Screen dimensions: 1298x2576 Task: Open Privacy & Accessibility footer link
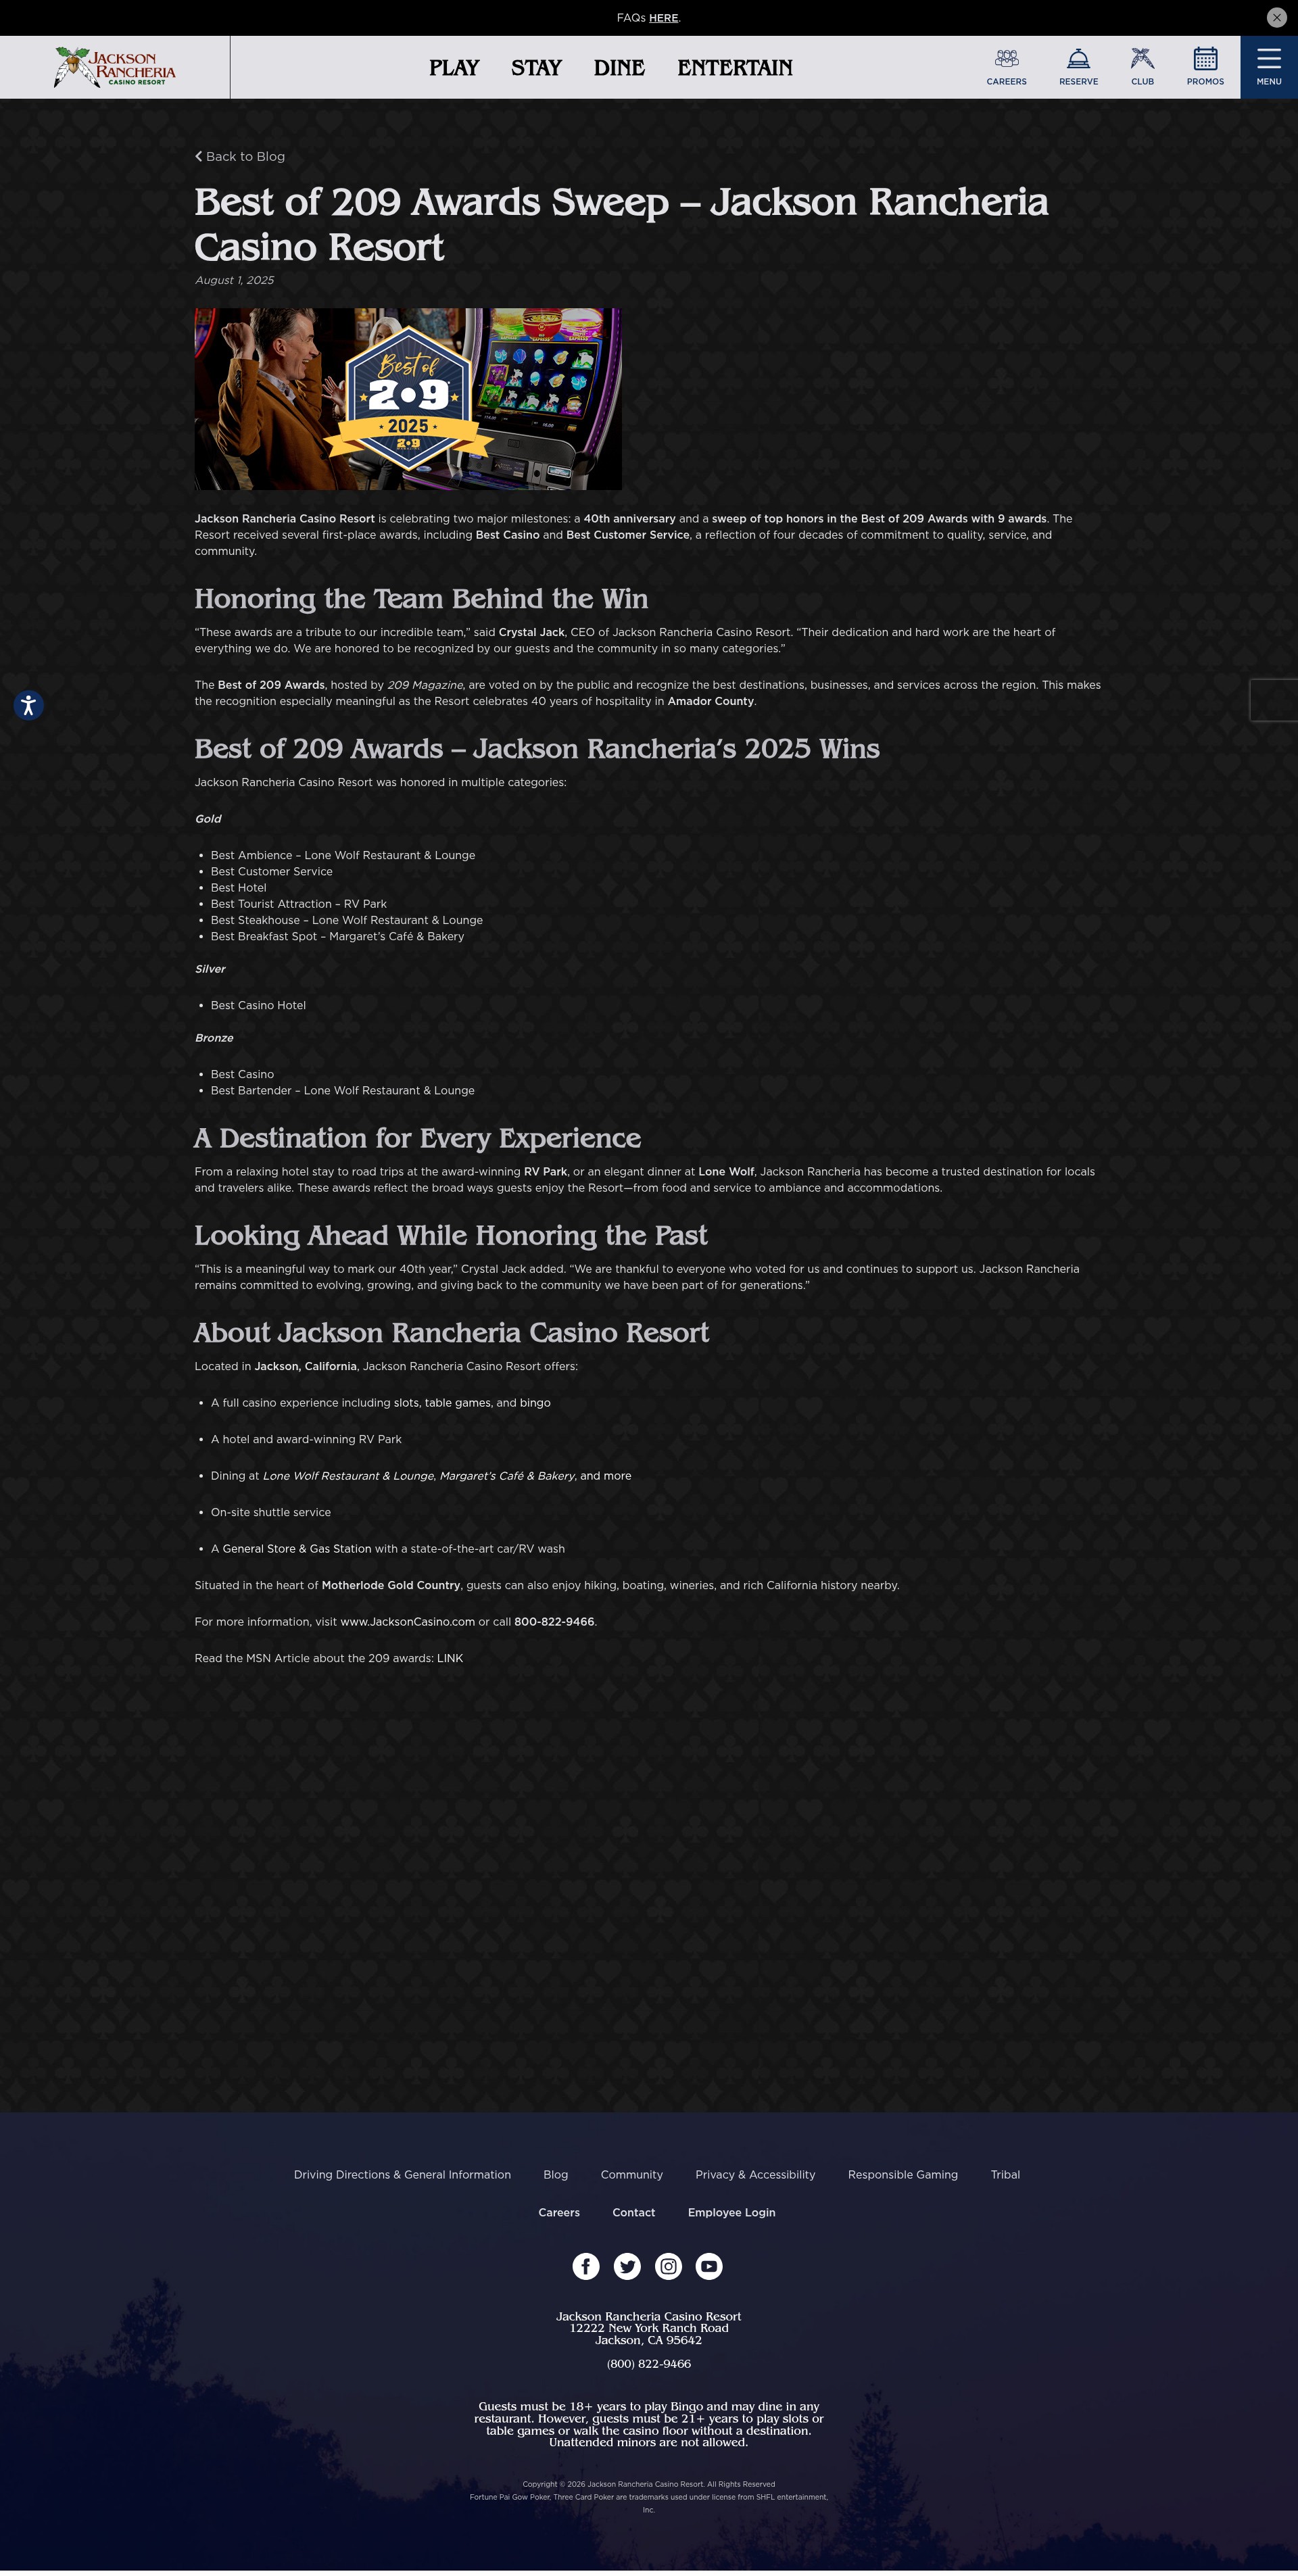coord(755,2174)
